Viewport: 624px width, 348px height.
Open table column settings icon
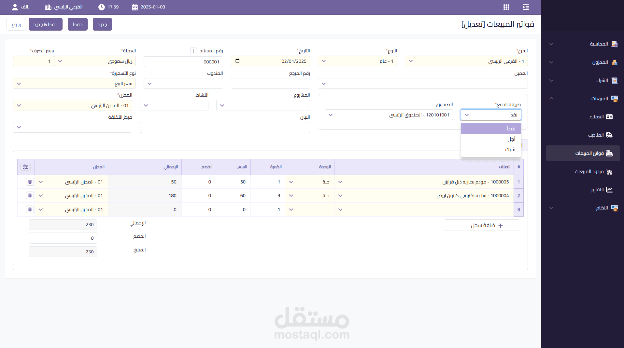(25, 167)
